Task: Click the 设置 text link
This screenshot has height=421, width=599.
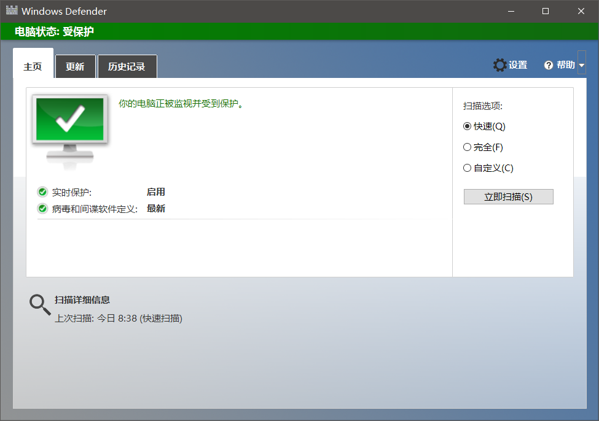Action: click(518, 65)
